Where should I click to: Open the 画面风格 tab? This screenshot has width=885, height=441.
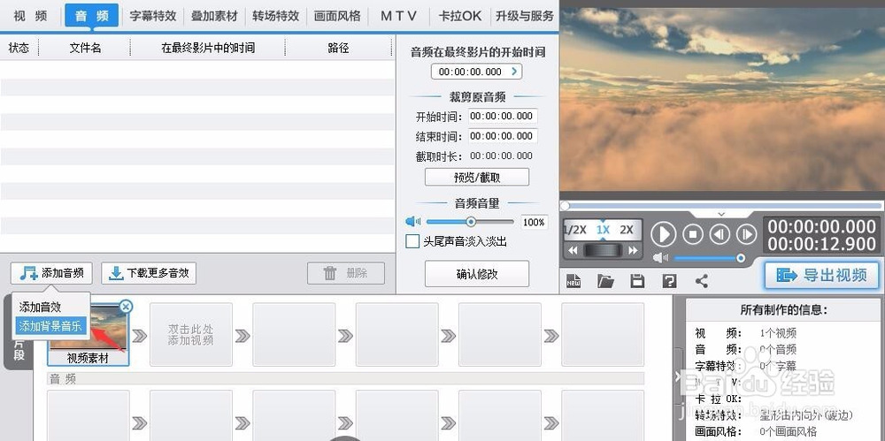tap(337, 16)
